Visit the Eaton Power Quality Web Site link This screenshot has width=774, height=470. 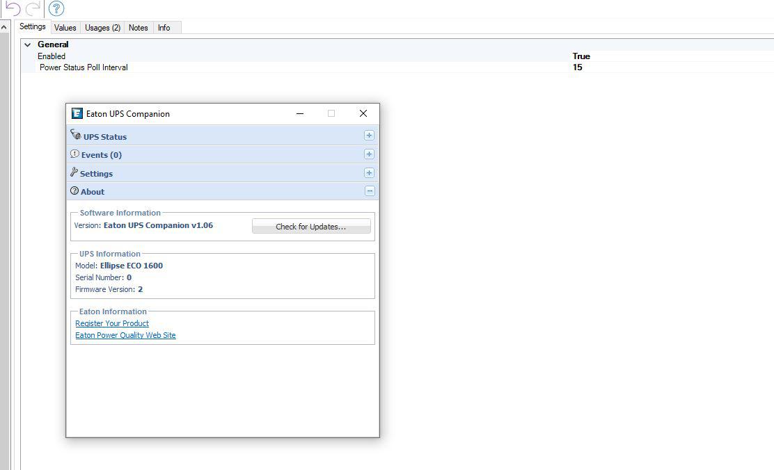[125, 335]
